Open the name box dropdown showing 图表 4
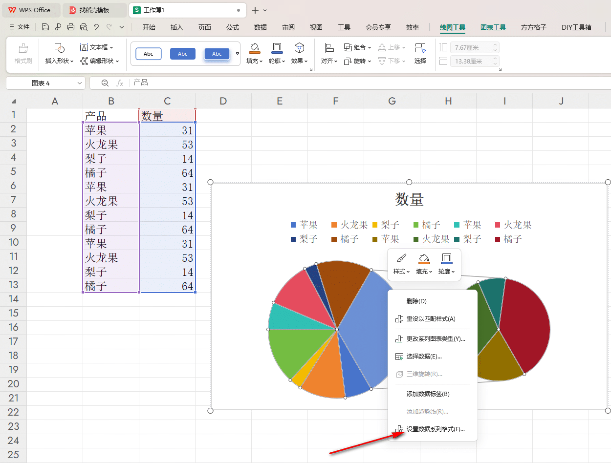Image resolution: width=611 pixels, height=463 pixels. (80, 83)
